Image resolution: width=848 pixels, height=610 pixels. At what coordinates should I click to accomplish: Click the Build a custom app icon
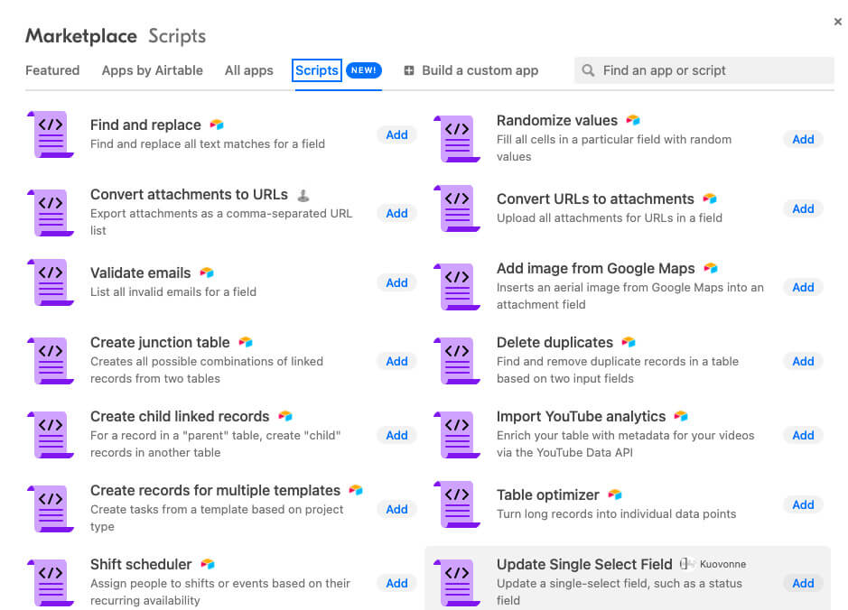410,69
